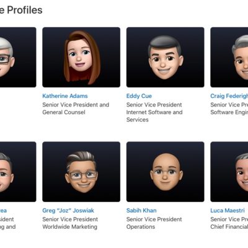
Task: Click Craig Federighi memoji thumbnail
Action: pos(229,57)
